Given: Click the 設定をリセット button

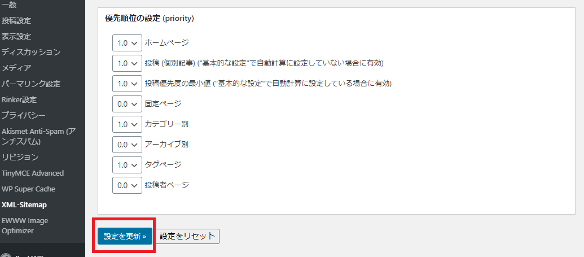Looking at the screenshot, I should (187, 236).
